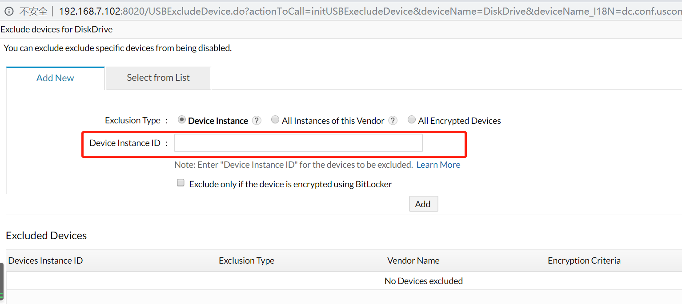Switch to the Add New tab
Screen dimensions: 682x304
pyautogui.click(x=55, y=78)
